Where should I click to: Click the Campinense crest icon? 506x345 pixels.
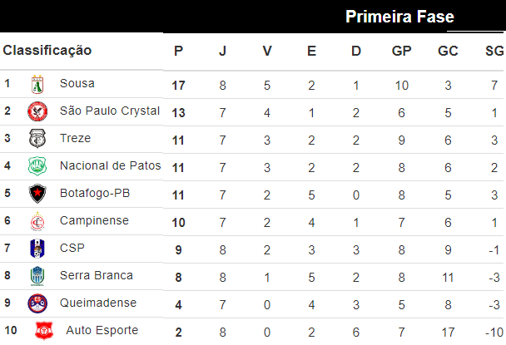click(37, 221)
